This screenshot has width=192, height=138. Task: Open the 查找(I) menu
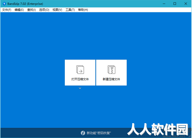pyautogui.click(x=31, y=10)
